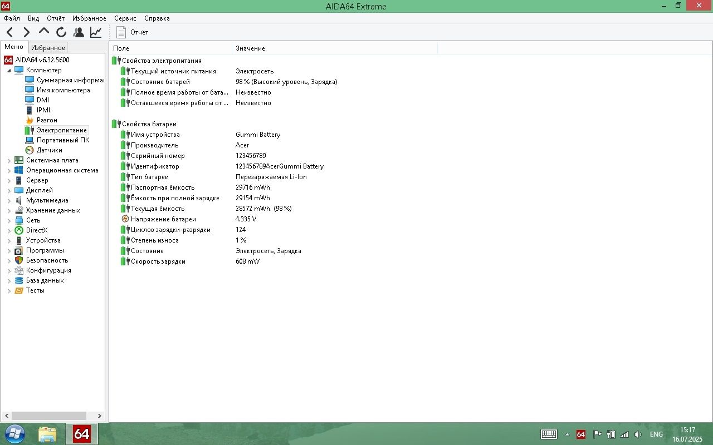The width and height of the screenshot is (713, 445).
Task: Go back with the left arrow toolbar icon
Action: pos(10,32)
